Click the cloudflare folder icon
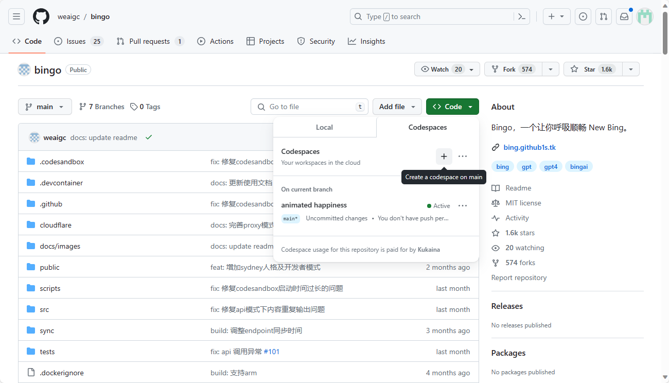The height and width of the screenshot is (383, 669). [x=31, y=225]
